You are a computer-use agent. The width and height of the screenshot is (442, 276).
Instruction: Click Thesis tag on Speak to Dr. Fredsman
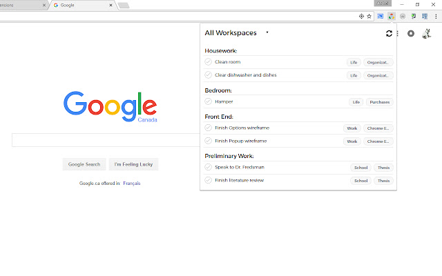[383, 168]
